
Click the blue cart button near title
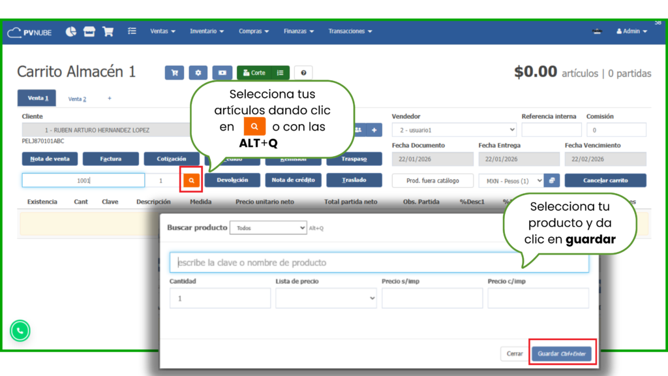click(174, 73)
